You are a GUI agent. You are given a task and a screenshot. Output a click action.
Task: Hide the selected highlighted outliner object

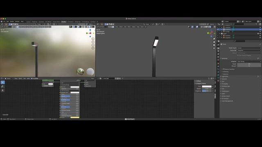click(x=260, y=29)
